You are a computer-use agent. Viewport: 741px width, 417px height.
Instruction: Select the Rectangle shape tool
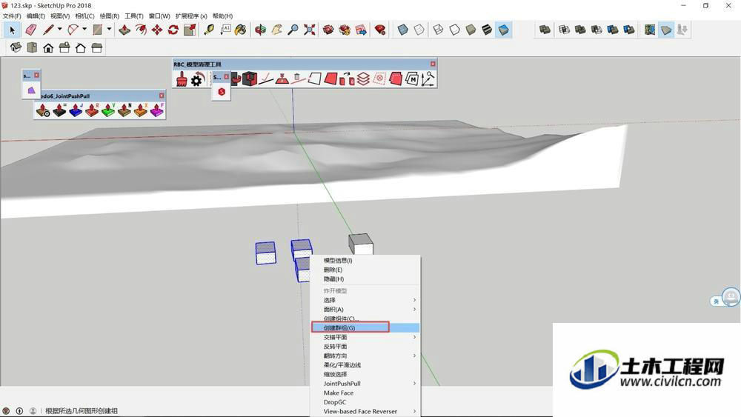click(98, 30)
